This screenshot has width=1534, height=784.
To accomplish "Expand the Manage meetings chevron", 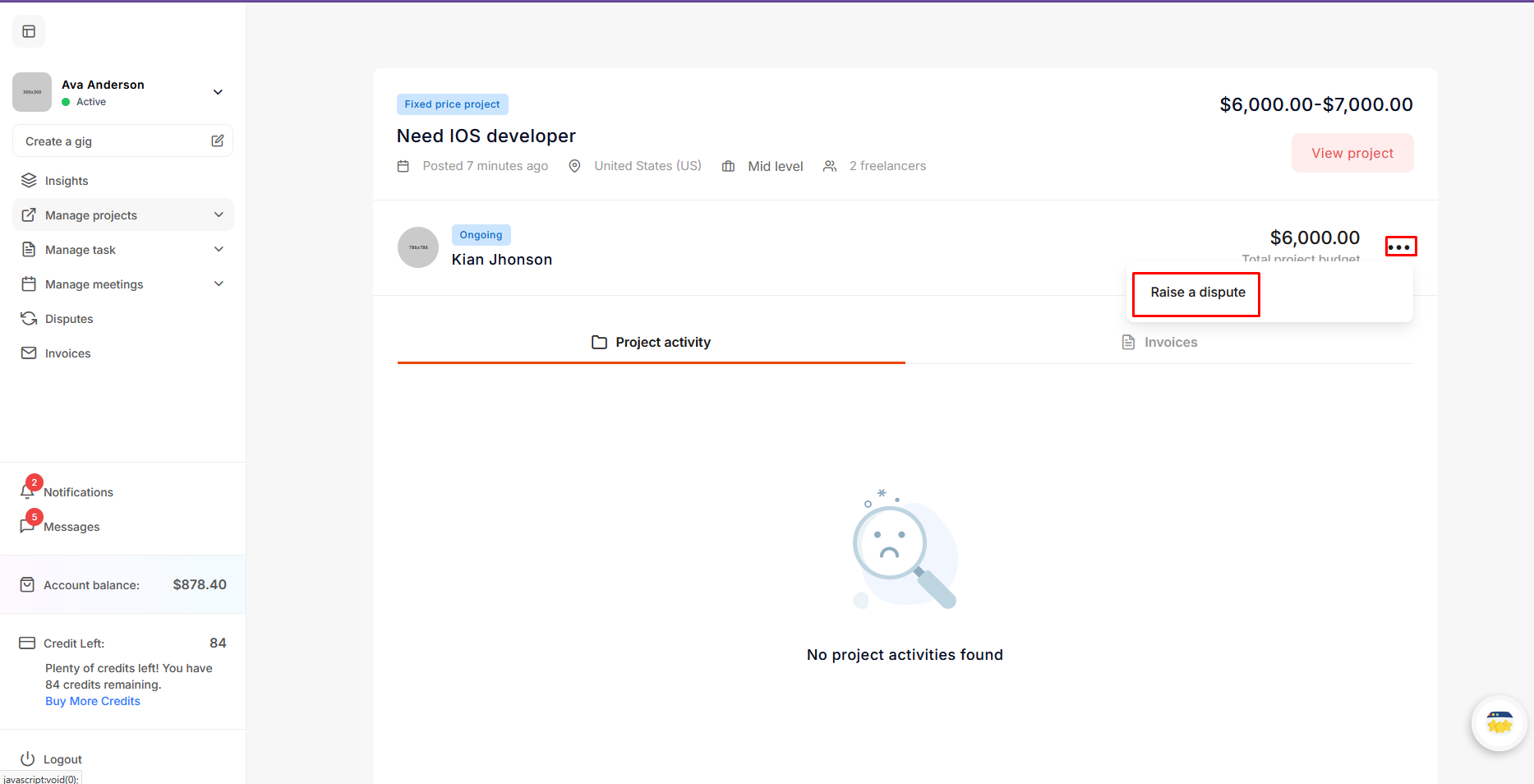I will point(219,284).
